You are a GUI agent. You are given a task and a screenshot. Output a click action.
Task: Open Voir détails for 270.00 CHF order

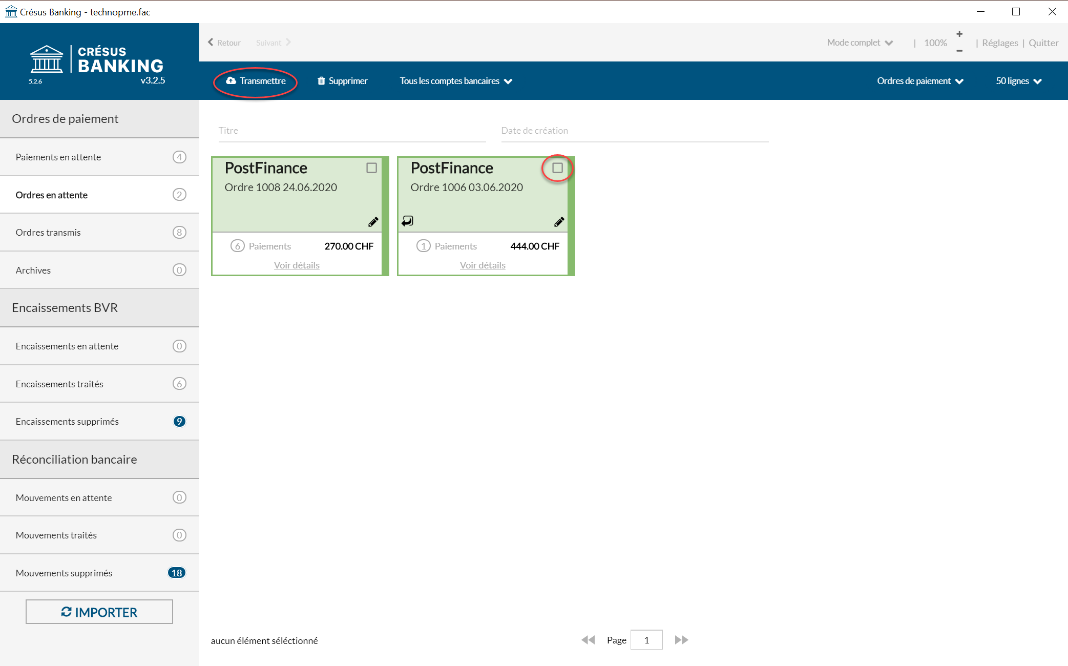click(297, 265)
